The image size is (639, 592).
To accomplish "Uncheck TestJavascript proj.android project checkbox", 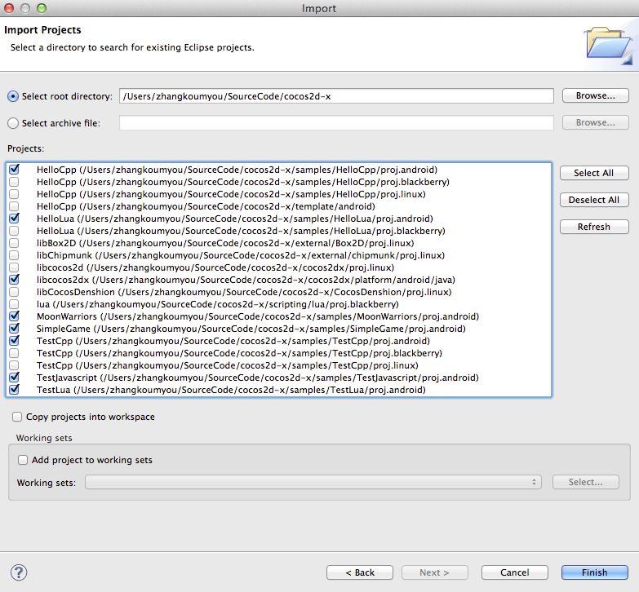I will 14,377.
